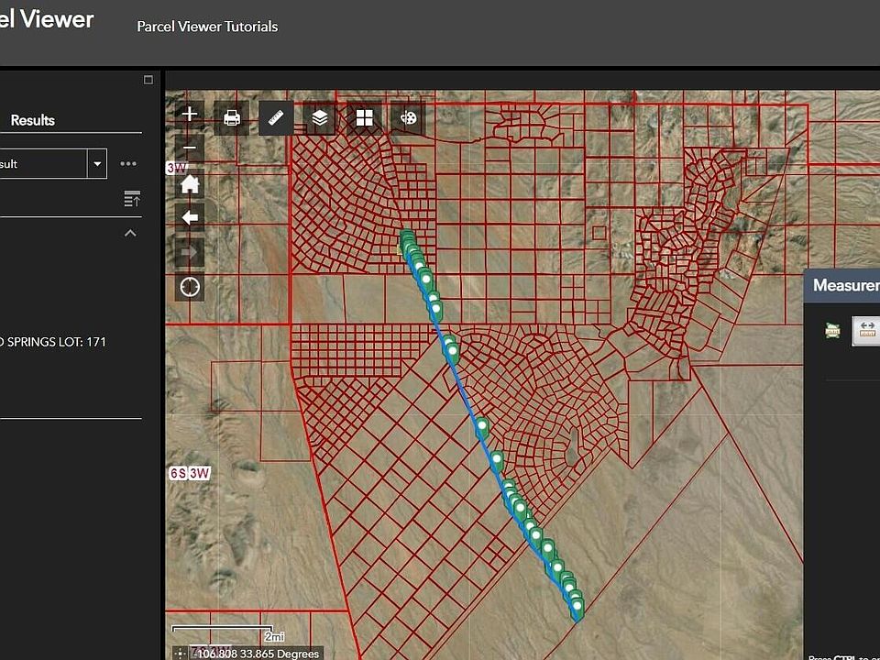Select the distance measurement tool
Screen dimensions: 880x660
[866, 331]
